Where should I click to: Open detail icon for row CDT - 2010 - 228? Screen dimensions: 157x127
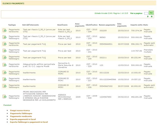5,72
